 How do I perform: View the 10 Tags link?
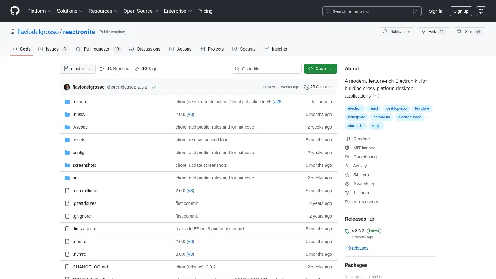[146, 69]
